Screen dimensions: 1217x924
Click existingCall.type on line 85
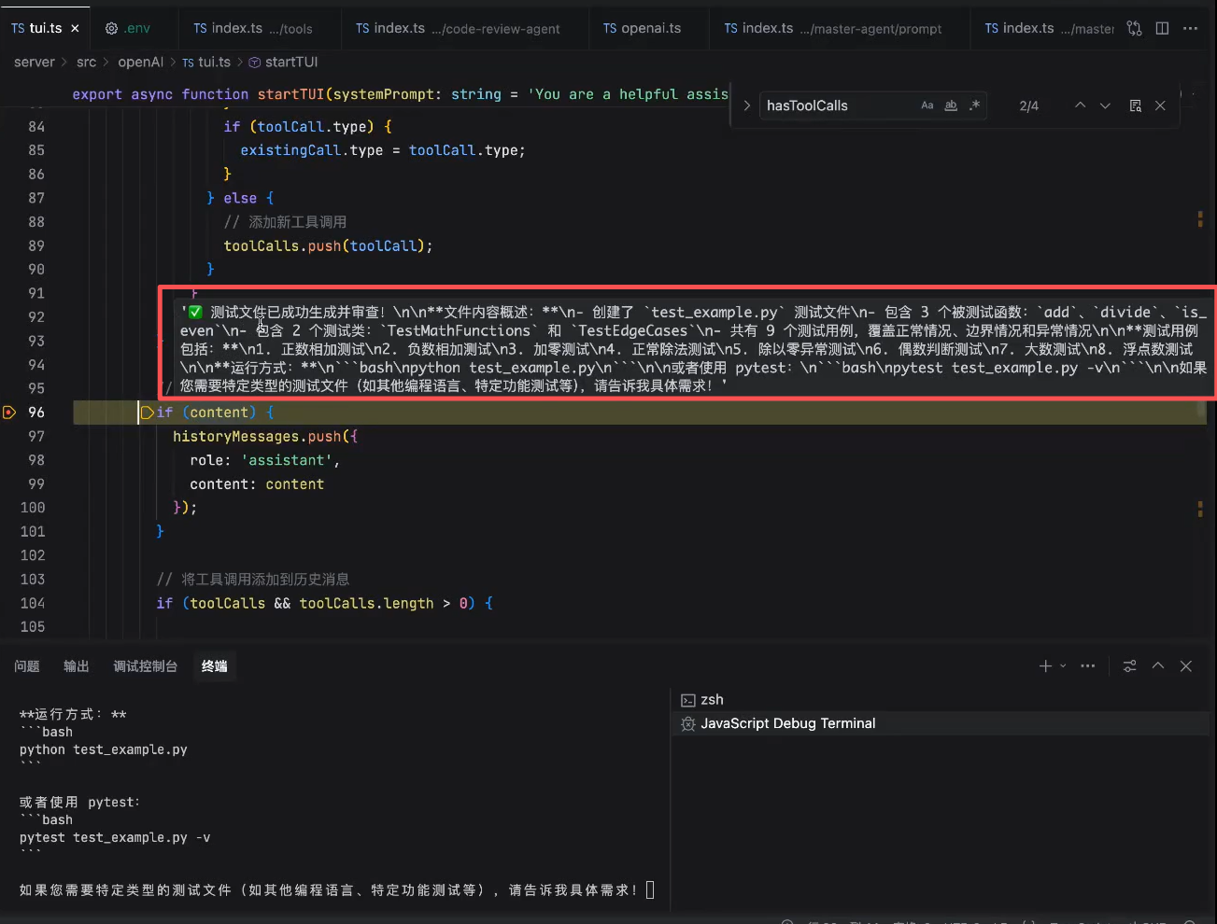tap(312, 150)
